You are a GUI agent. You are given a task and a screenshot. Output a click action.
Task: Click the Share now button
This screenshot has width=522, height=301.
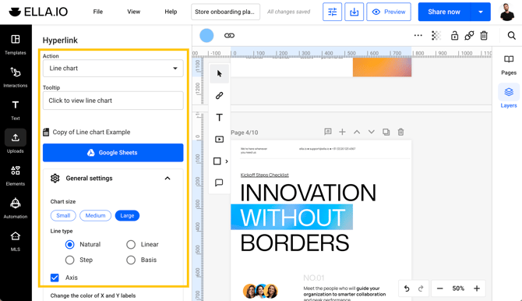coord(444,12)
